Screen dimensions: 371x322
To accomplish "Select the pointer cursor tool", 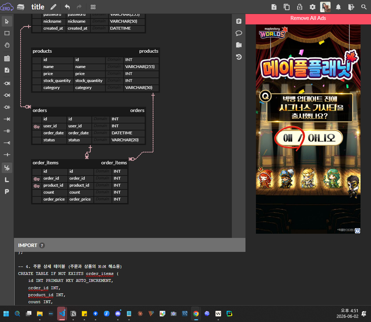I will pyautogui.click(x=7, y=21).
